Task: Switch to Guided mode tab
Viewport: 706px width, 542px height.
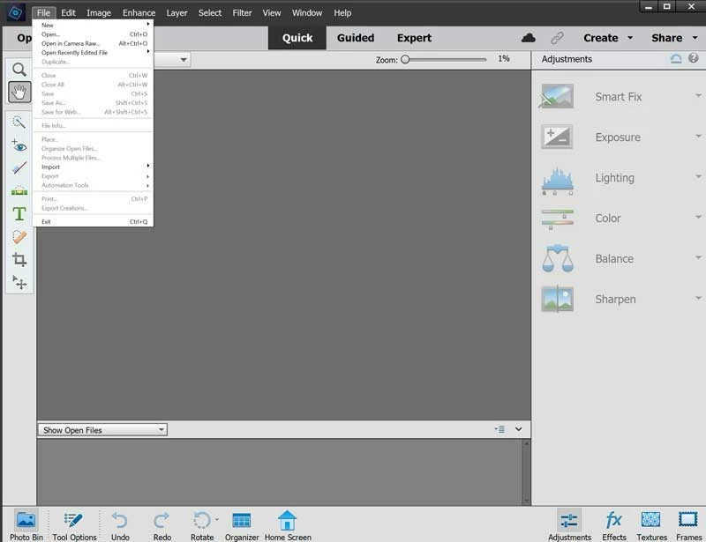Action: pos(356,38)
